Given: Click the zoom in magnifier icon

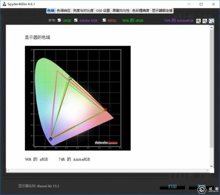Looking at the screenshot, I should coord(198,21).
